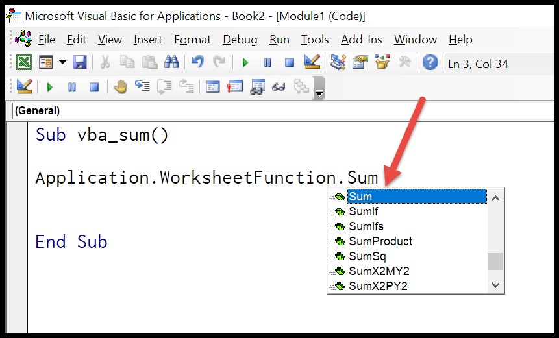Screen dimensions: 559x338
Task: Open the View menu
Action: coord(110,40)
